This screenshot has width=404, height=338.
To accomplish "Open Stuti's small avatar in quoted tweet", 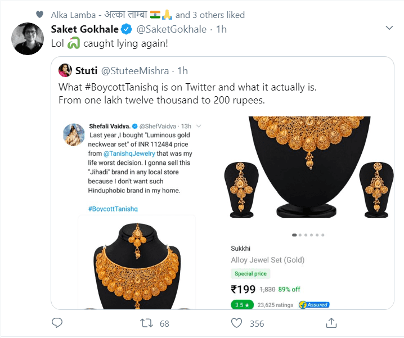I will tap(65, 70).
